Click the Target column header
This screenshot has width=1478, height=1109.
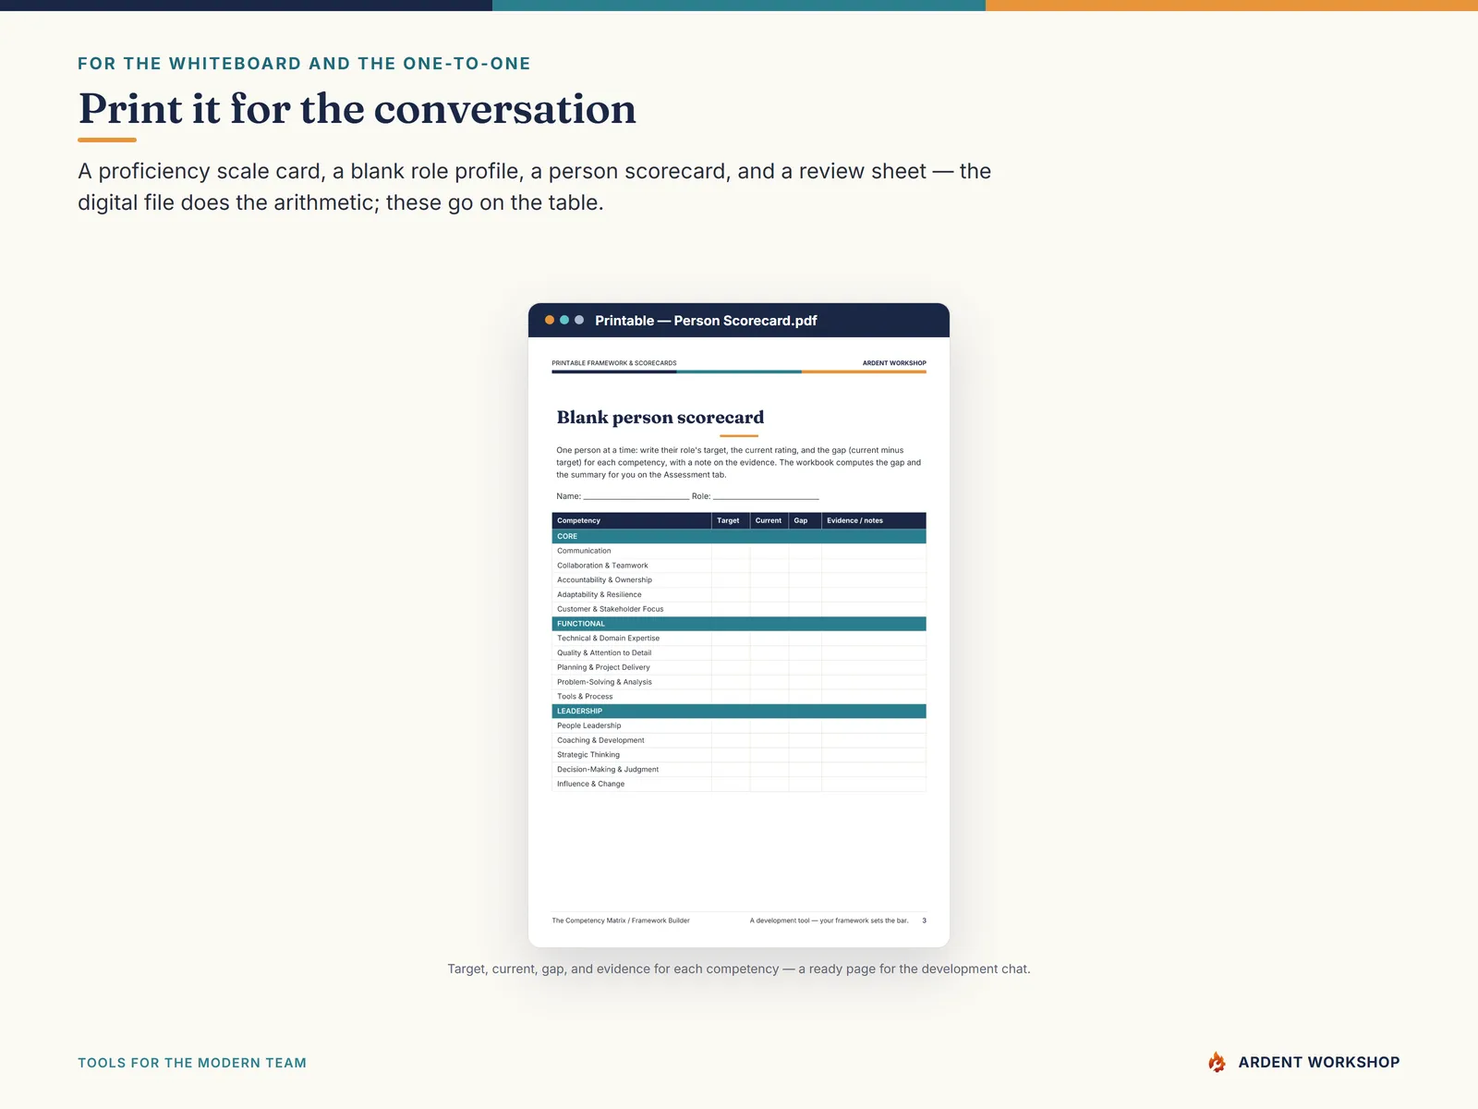(728, 520)
